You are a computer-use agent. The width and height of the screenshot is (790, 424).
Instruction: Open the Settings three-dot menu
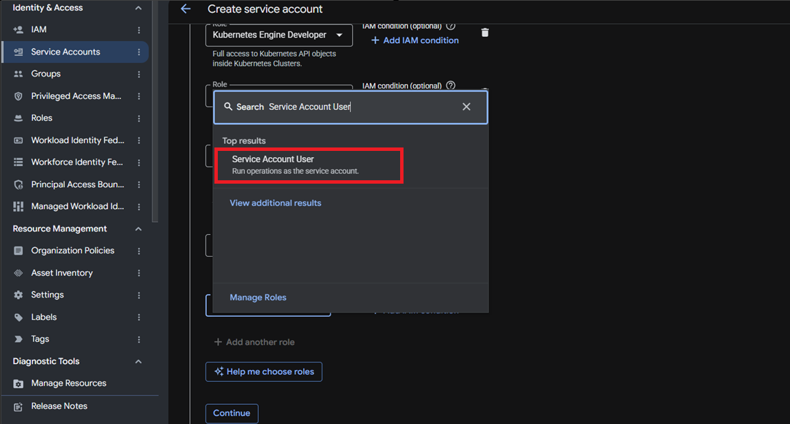tap(139, 295)
